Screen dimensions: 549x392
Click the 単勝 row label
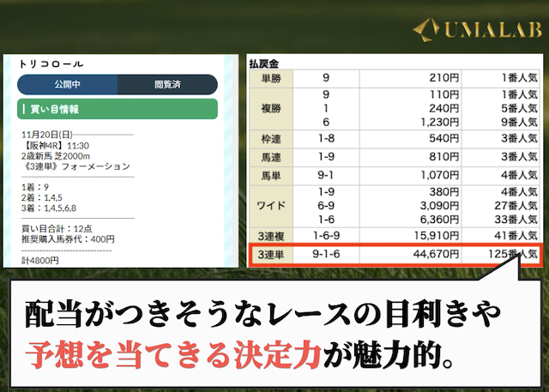(x=271, y=78)
